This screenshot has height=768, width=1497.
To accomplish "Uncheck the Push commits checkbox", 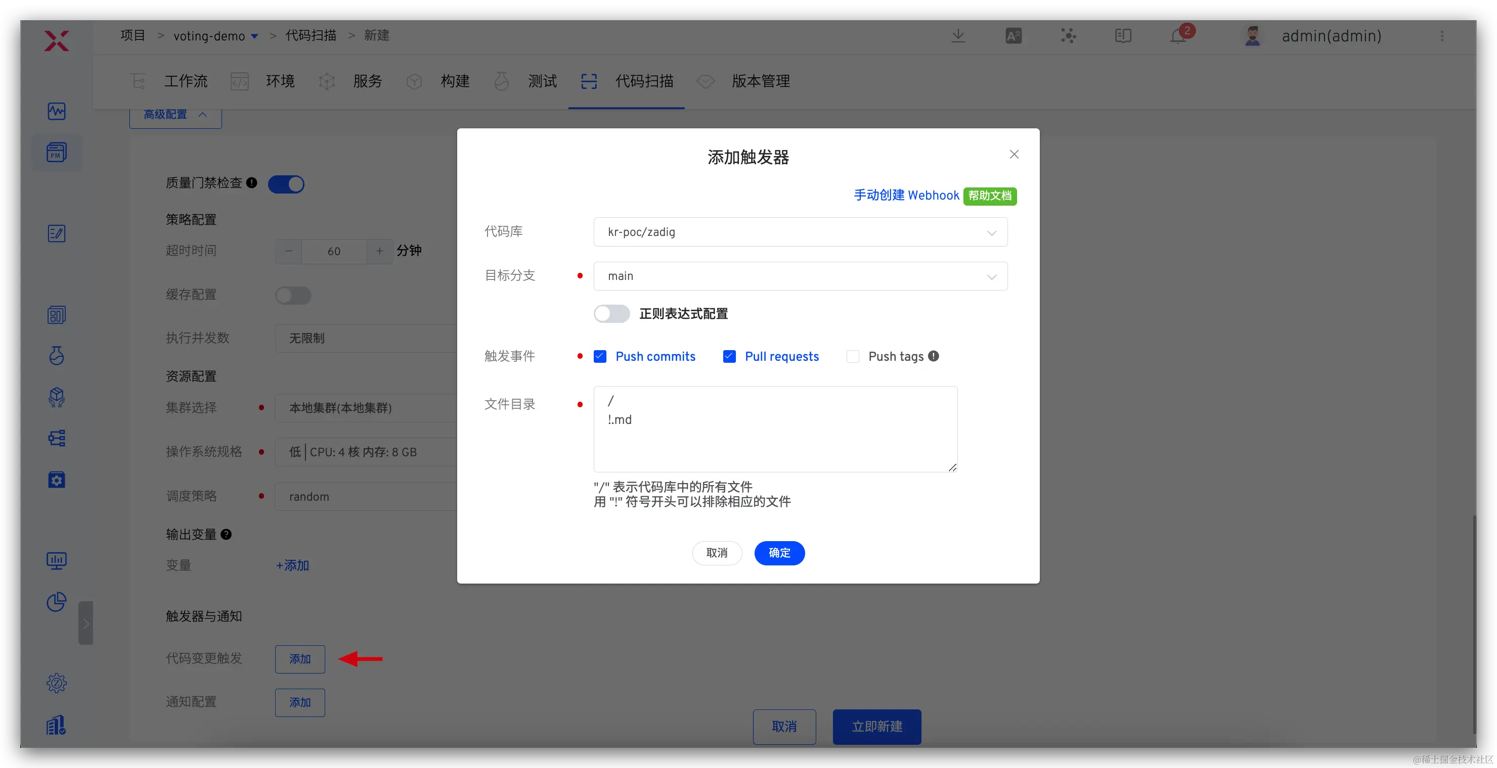I will [600, 356].
